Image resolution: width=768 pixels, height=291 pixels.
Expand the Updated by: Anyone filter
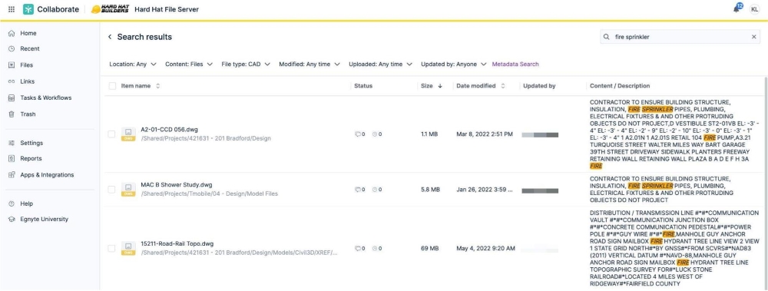tap(454, 64)
